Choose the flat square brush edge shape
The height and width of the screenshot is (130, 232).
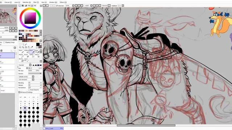click(x=41, y=65)
